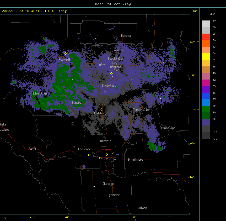Image resolution: width=226 pixels, height=221 pixels.
Task: Click the yellow diamond marker south of RedDeer
Action: pyautogui.click(x=111, y=73)
